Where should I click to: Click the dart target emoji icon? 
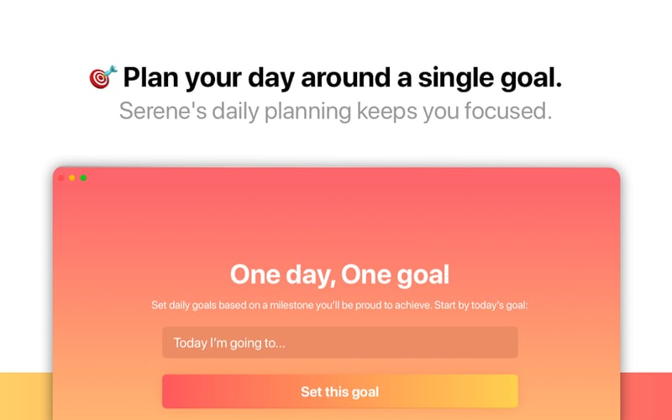click(x=103, y=78)
